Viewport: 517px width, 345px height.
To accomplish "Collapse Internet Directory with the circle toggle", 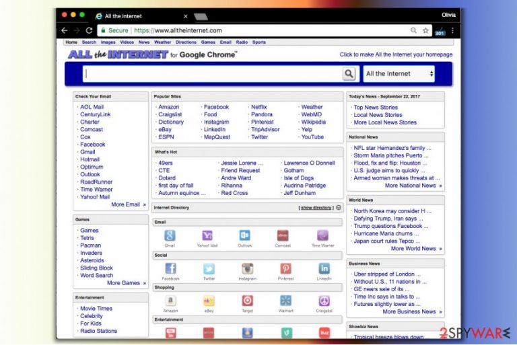I will (339, 207).
